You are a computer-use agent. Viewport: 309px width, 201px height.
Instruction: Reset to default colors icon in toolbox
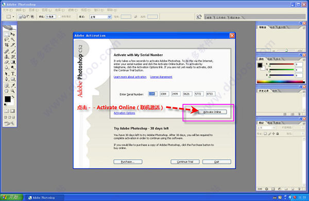click(x=5, y=104)
